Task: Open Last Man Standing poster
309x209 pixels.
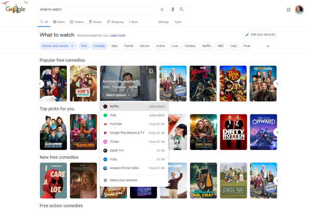Action: pyautogui.click(x=263, y=84)
